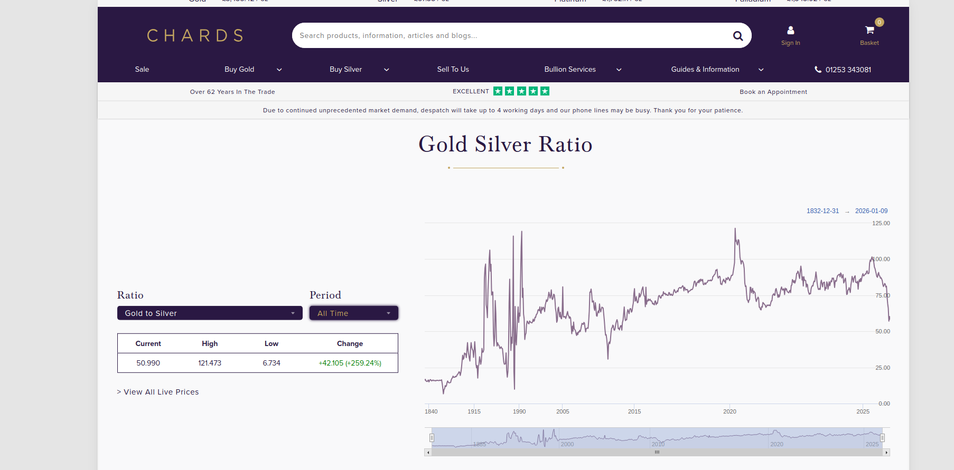Click chart scrollbar right arrow
This screenshot has width=954, height=470.
(886, 453)
